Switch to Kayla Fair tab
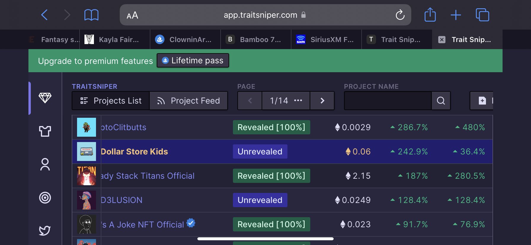This screenshot has height=245, width=531. pyautogui.click(x=115, y=39)
